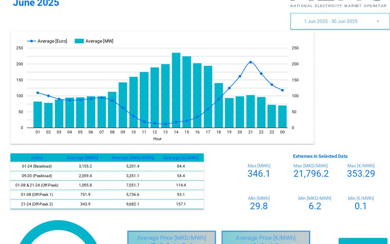Click the teal square swatch for Average [MW]
Screen dimensions: 390x244
pos(79,41)
